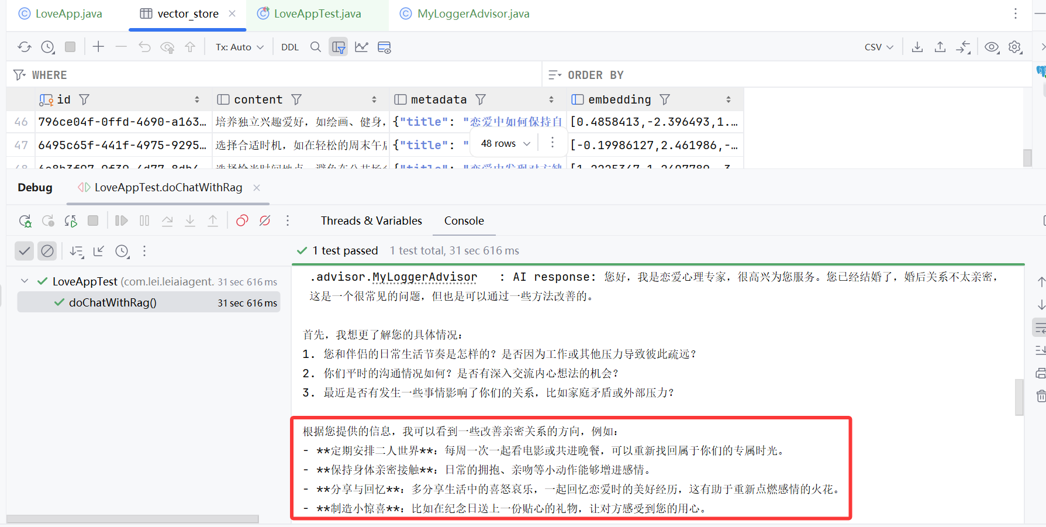Select doChatWithRag() test result
The height and width of the screenshot is (527, 1046).
coord(149,302)
